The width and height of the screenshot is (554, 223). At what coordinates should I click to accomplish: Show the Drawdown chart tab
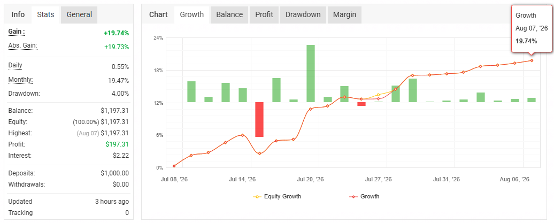click(x=303, y=15)
